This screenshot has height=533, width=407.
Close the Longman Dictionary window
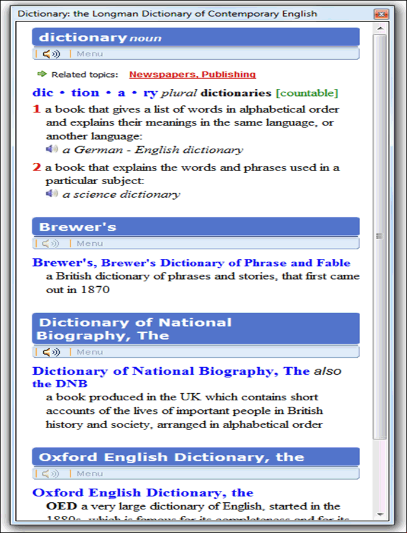click(x=381, y=14)
